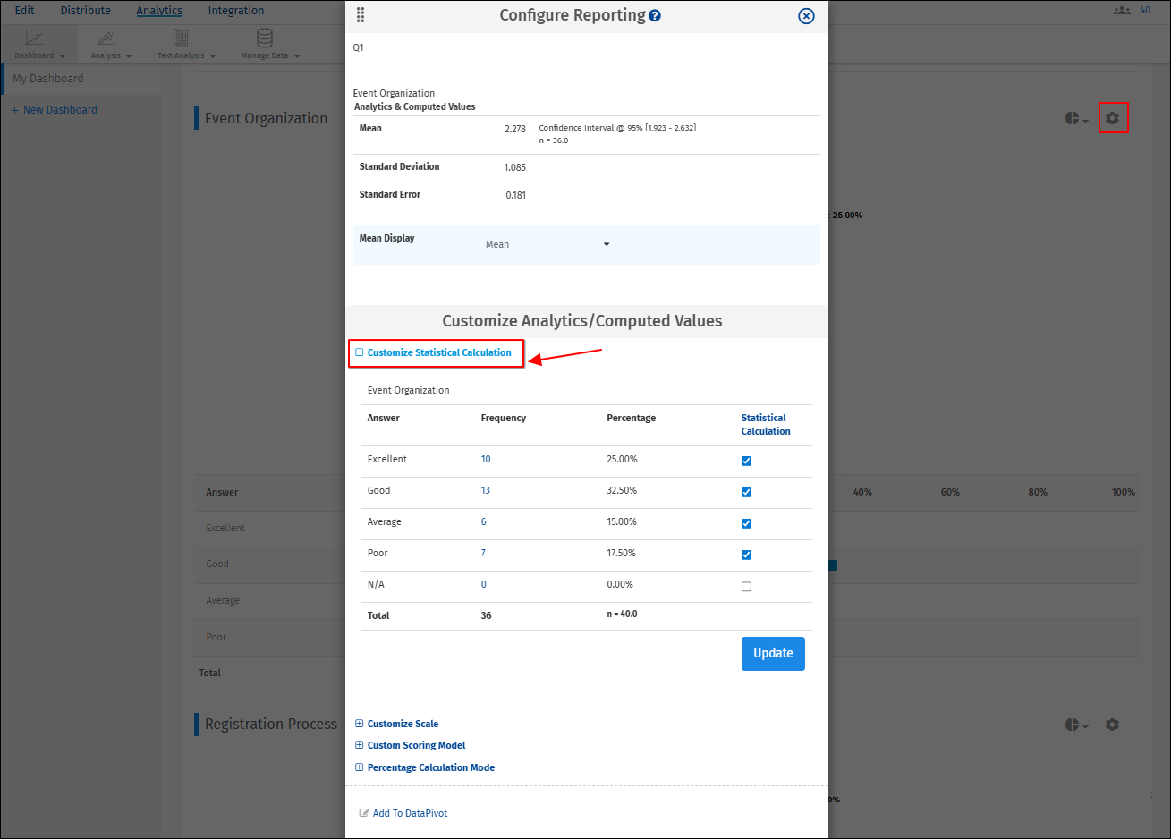Expand the Custom Scoring Model section
Viewport: 1171px width, 839px height.
[x=416, y=745]
